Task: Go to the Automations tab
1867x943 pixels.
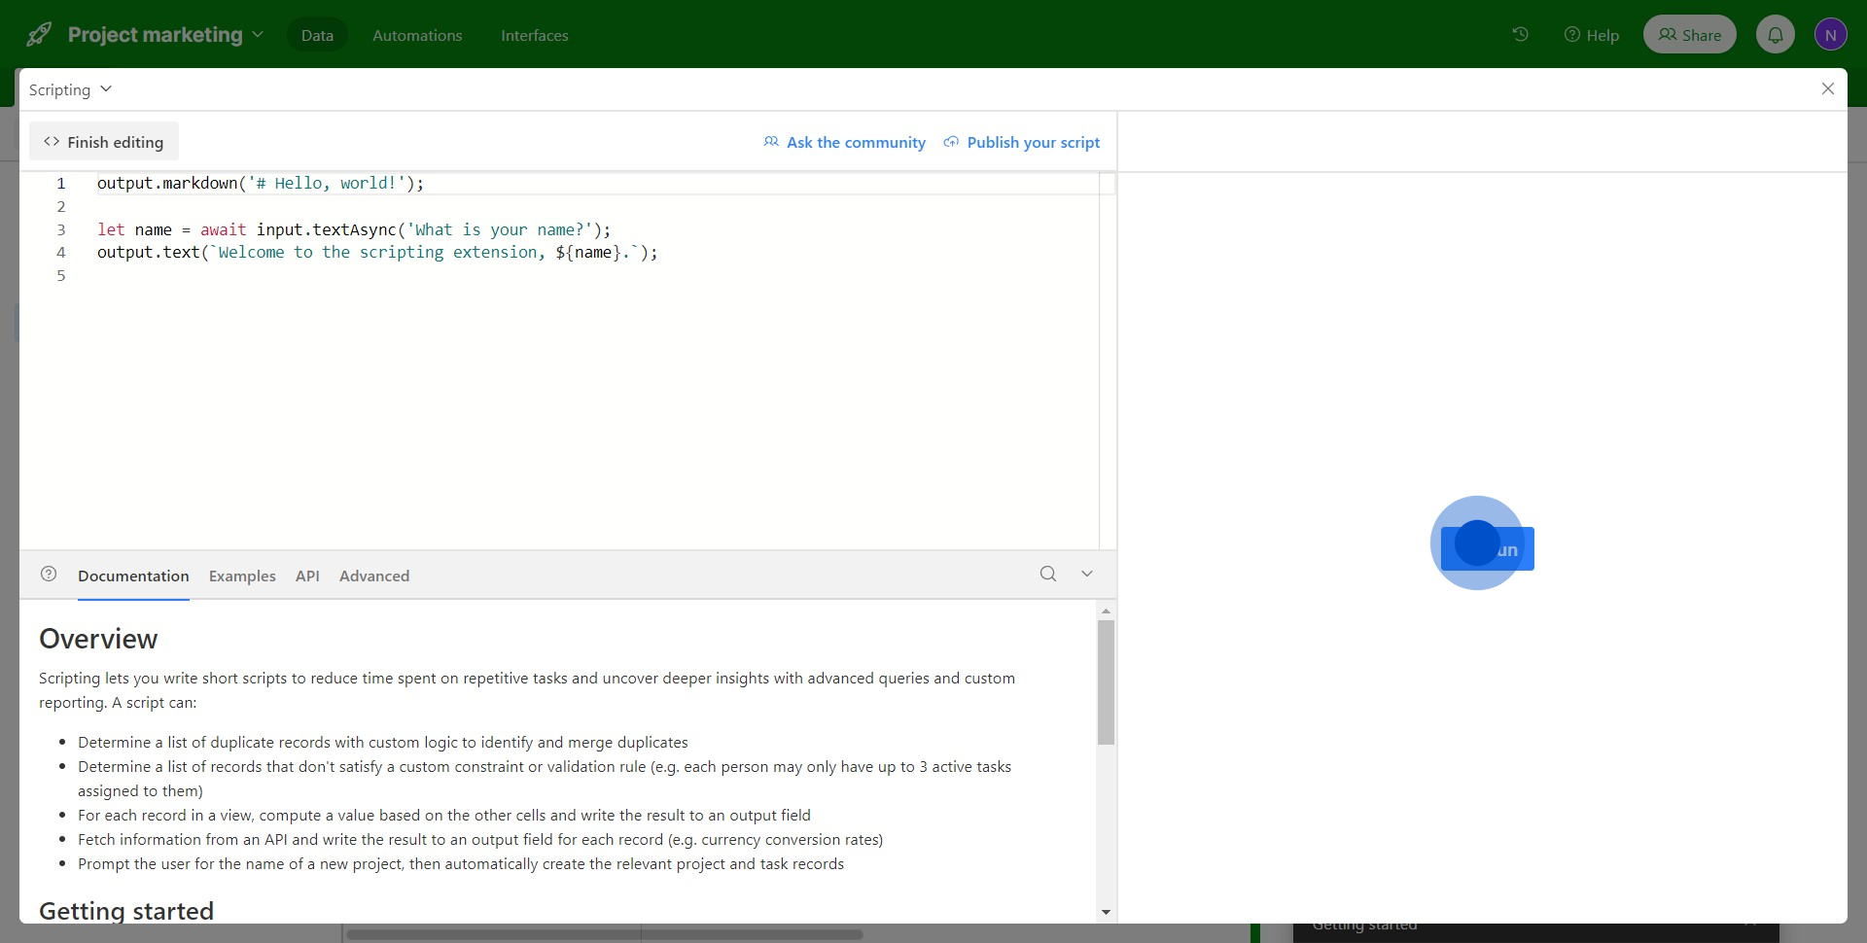Action: click(417, 35)
